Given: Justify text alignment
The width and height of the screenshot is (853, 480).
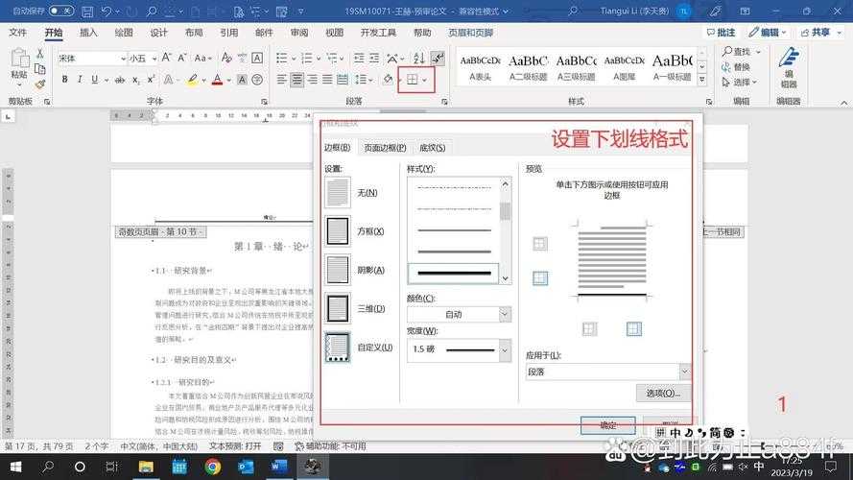Looking at the screenshot, I should tap(327, 80).
